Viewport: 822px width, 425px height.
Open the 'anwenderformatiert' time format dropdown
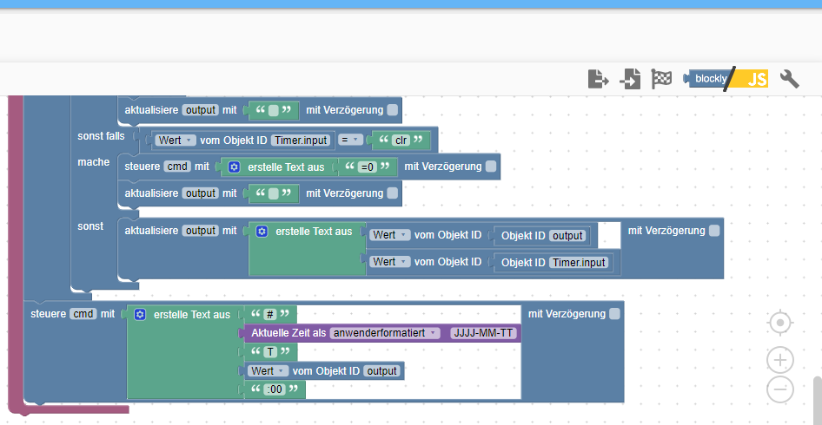coord(385,333)
